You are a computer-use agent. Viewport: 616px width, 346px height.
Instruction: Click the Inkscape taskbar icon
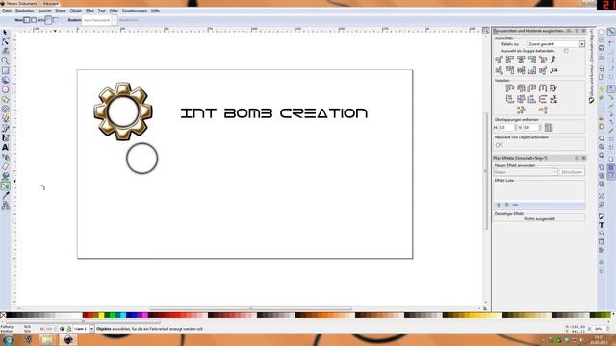[x=68, y=339]
